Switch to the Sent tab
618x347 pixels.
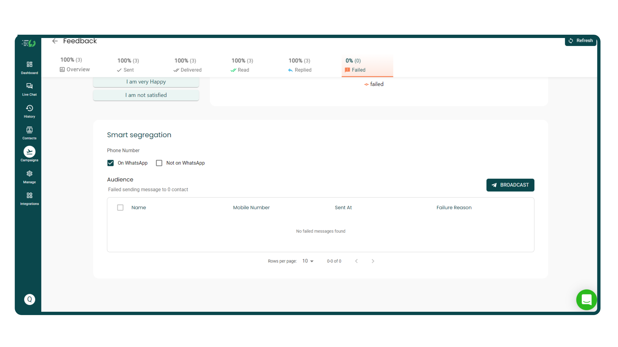(128, 65)
